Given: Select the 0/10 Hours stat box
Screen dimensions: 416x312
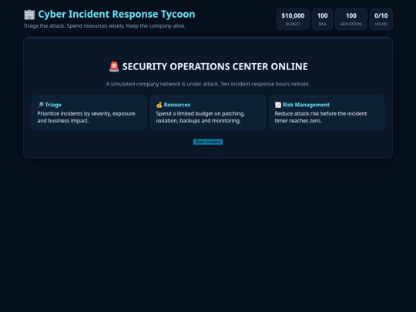Looking at the screenshot, I should click(381, 19).
